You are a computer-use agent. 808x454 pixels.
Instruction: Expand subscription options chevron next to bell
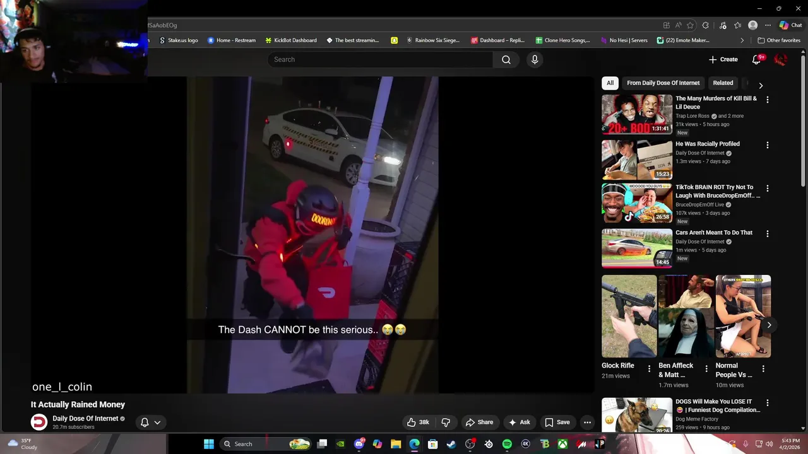[x=157, y=422]
